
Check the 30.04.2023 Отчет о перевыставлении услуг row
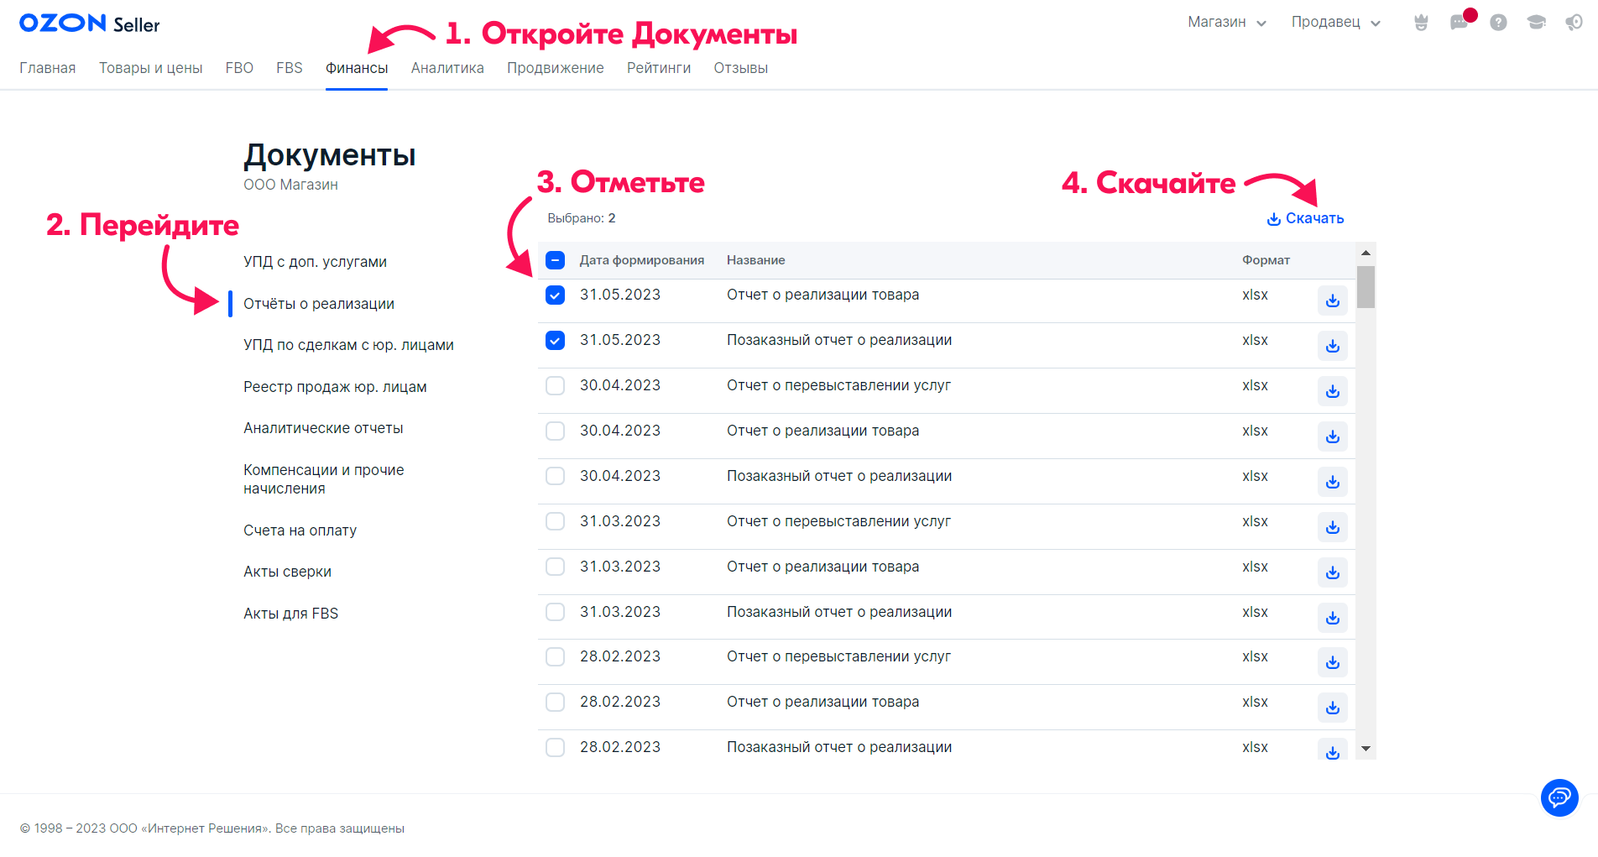coord(555,385)
